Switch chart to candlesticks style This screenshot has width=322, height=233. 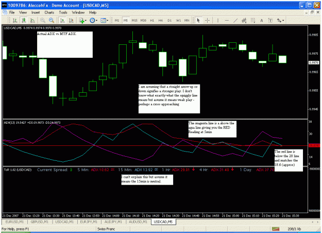(x=24, y=20)
